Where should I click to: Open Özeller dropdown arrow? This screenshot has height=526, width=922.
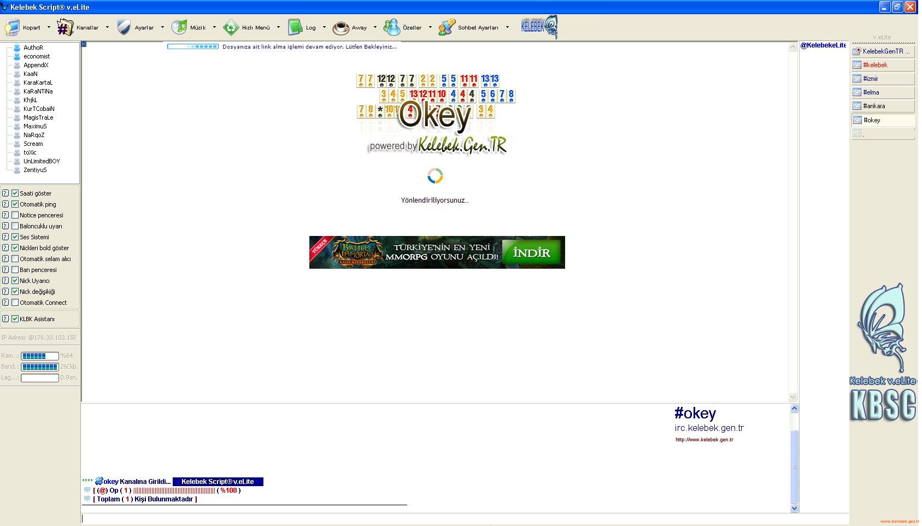pos(430,27)
